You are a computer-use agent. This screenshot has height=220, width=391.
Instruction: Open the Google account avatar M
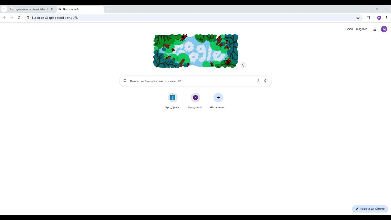(384, 29)
